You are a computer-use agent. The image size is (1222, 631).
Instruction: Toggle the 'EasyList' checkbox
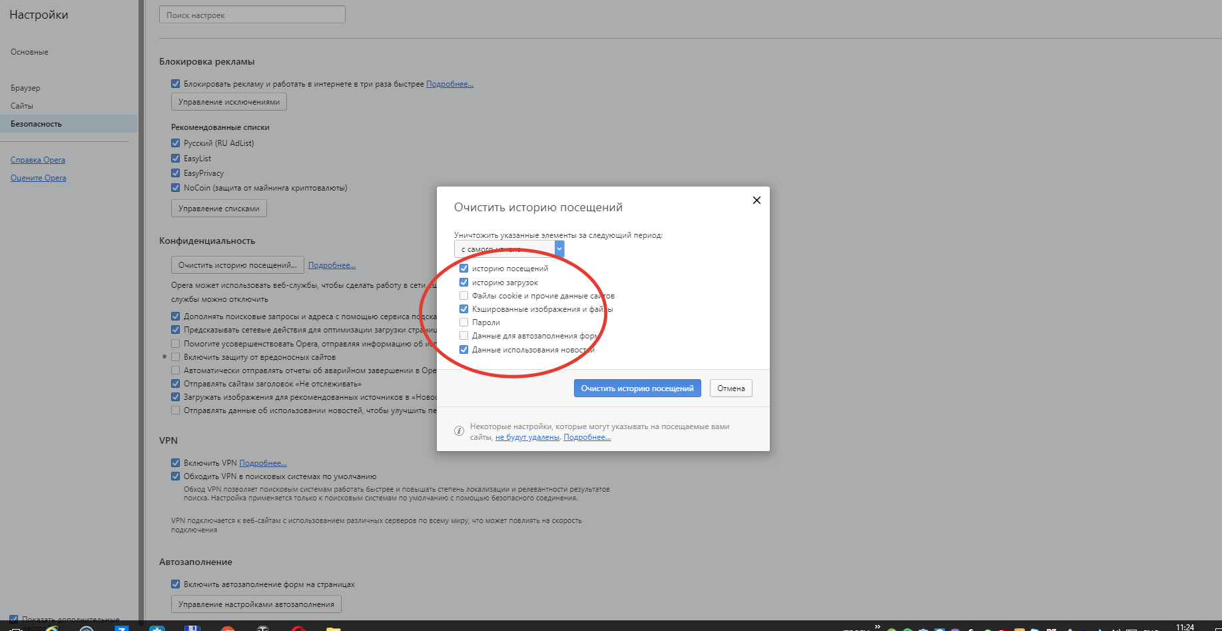[x=176, y=159]
